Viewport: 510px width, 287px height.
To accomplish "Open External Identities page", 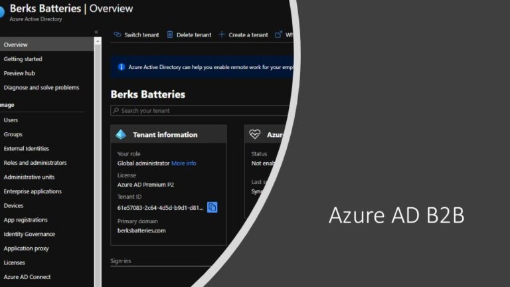I will click(27, 149).
